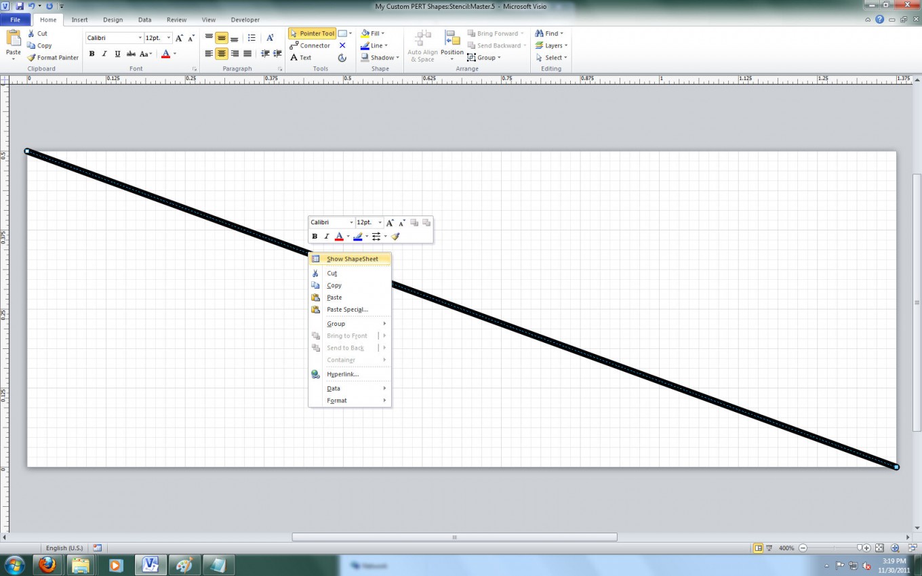Viewport: 922px width, 576px height.
Task: Toggle bold formatting on the mini toolbar
Action: click(314, 236)
